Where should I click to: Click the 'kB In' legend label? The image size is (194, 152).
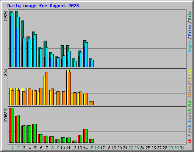tap(190, 123)
